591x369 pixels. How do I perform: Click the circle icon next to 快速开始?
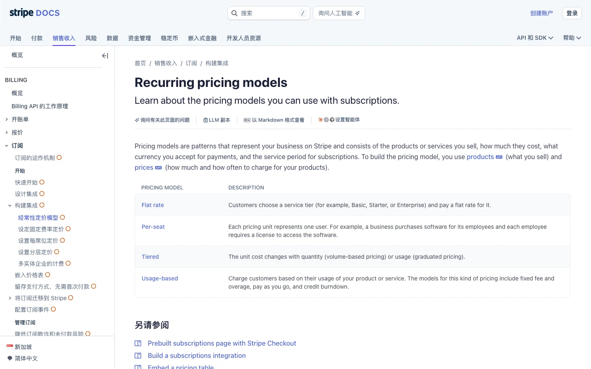(42, 182)
